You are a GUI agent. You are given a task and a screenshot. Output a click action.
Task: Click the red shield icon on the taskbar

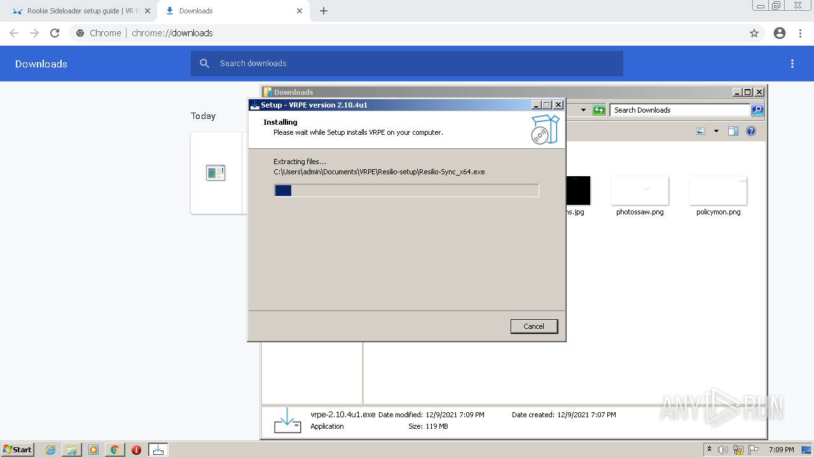tap(136, 450)
